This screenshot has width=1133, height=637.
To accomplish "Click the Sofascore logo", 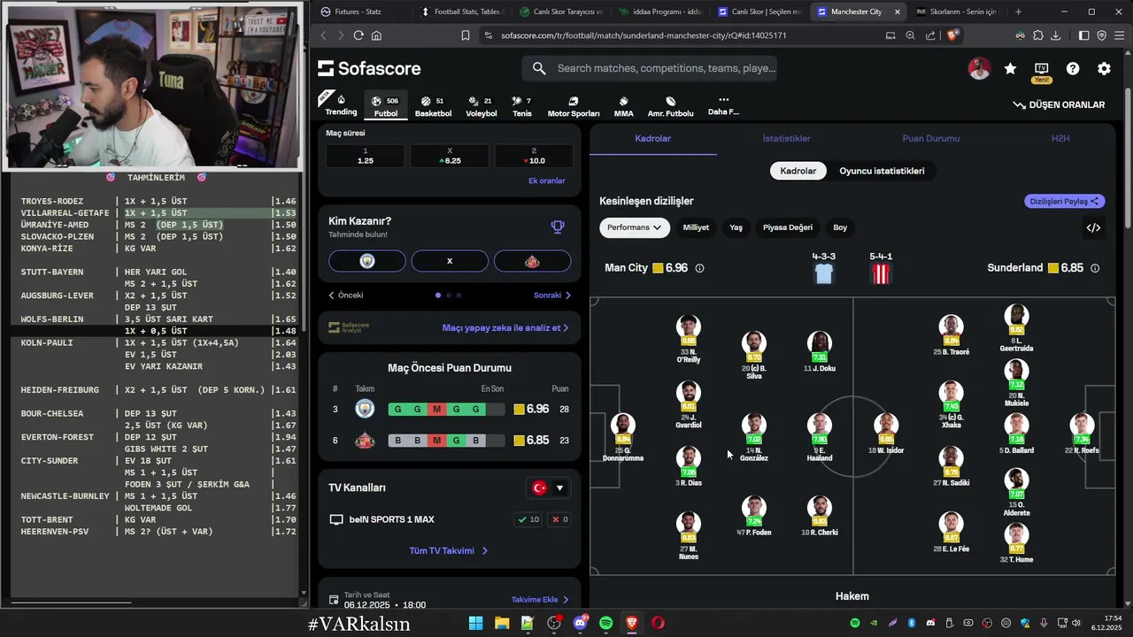I will pos(369,69).
